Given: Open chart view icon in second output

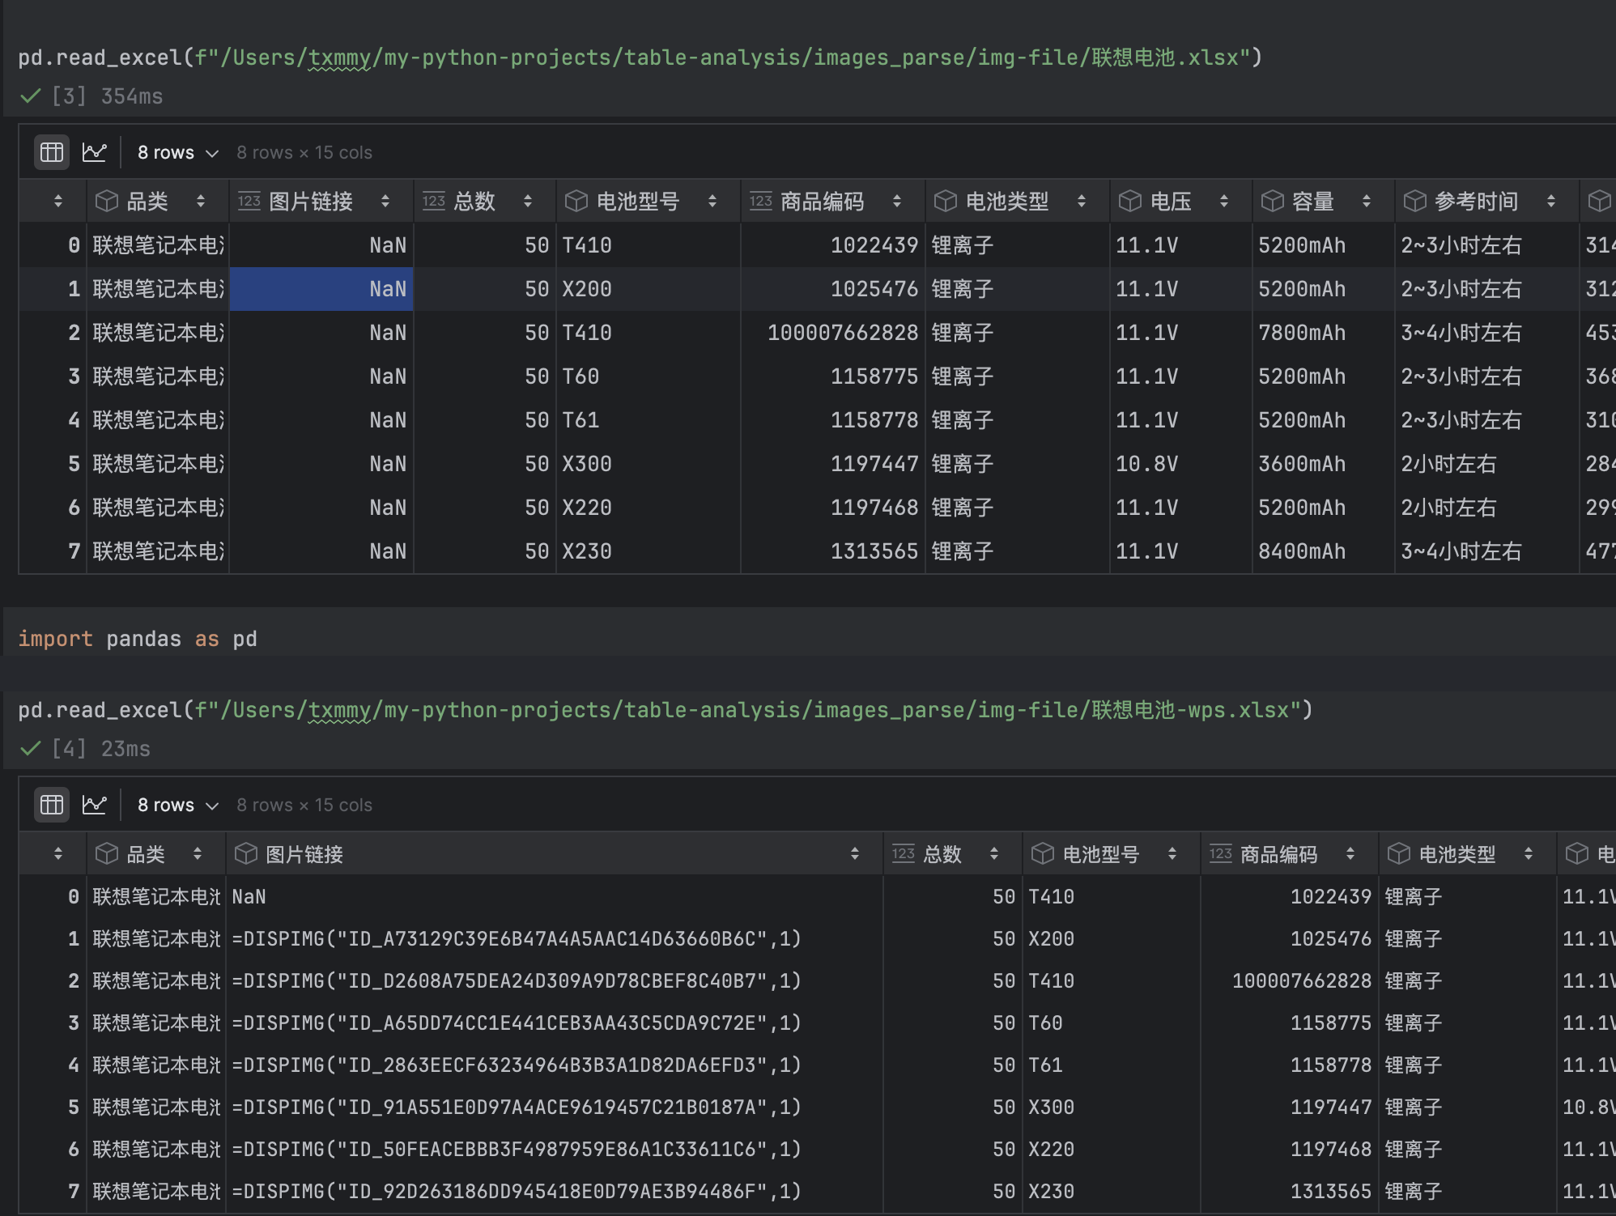Looking at the screenshot, I should pos(95,805).
